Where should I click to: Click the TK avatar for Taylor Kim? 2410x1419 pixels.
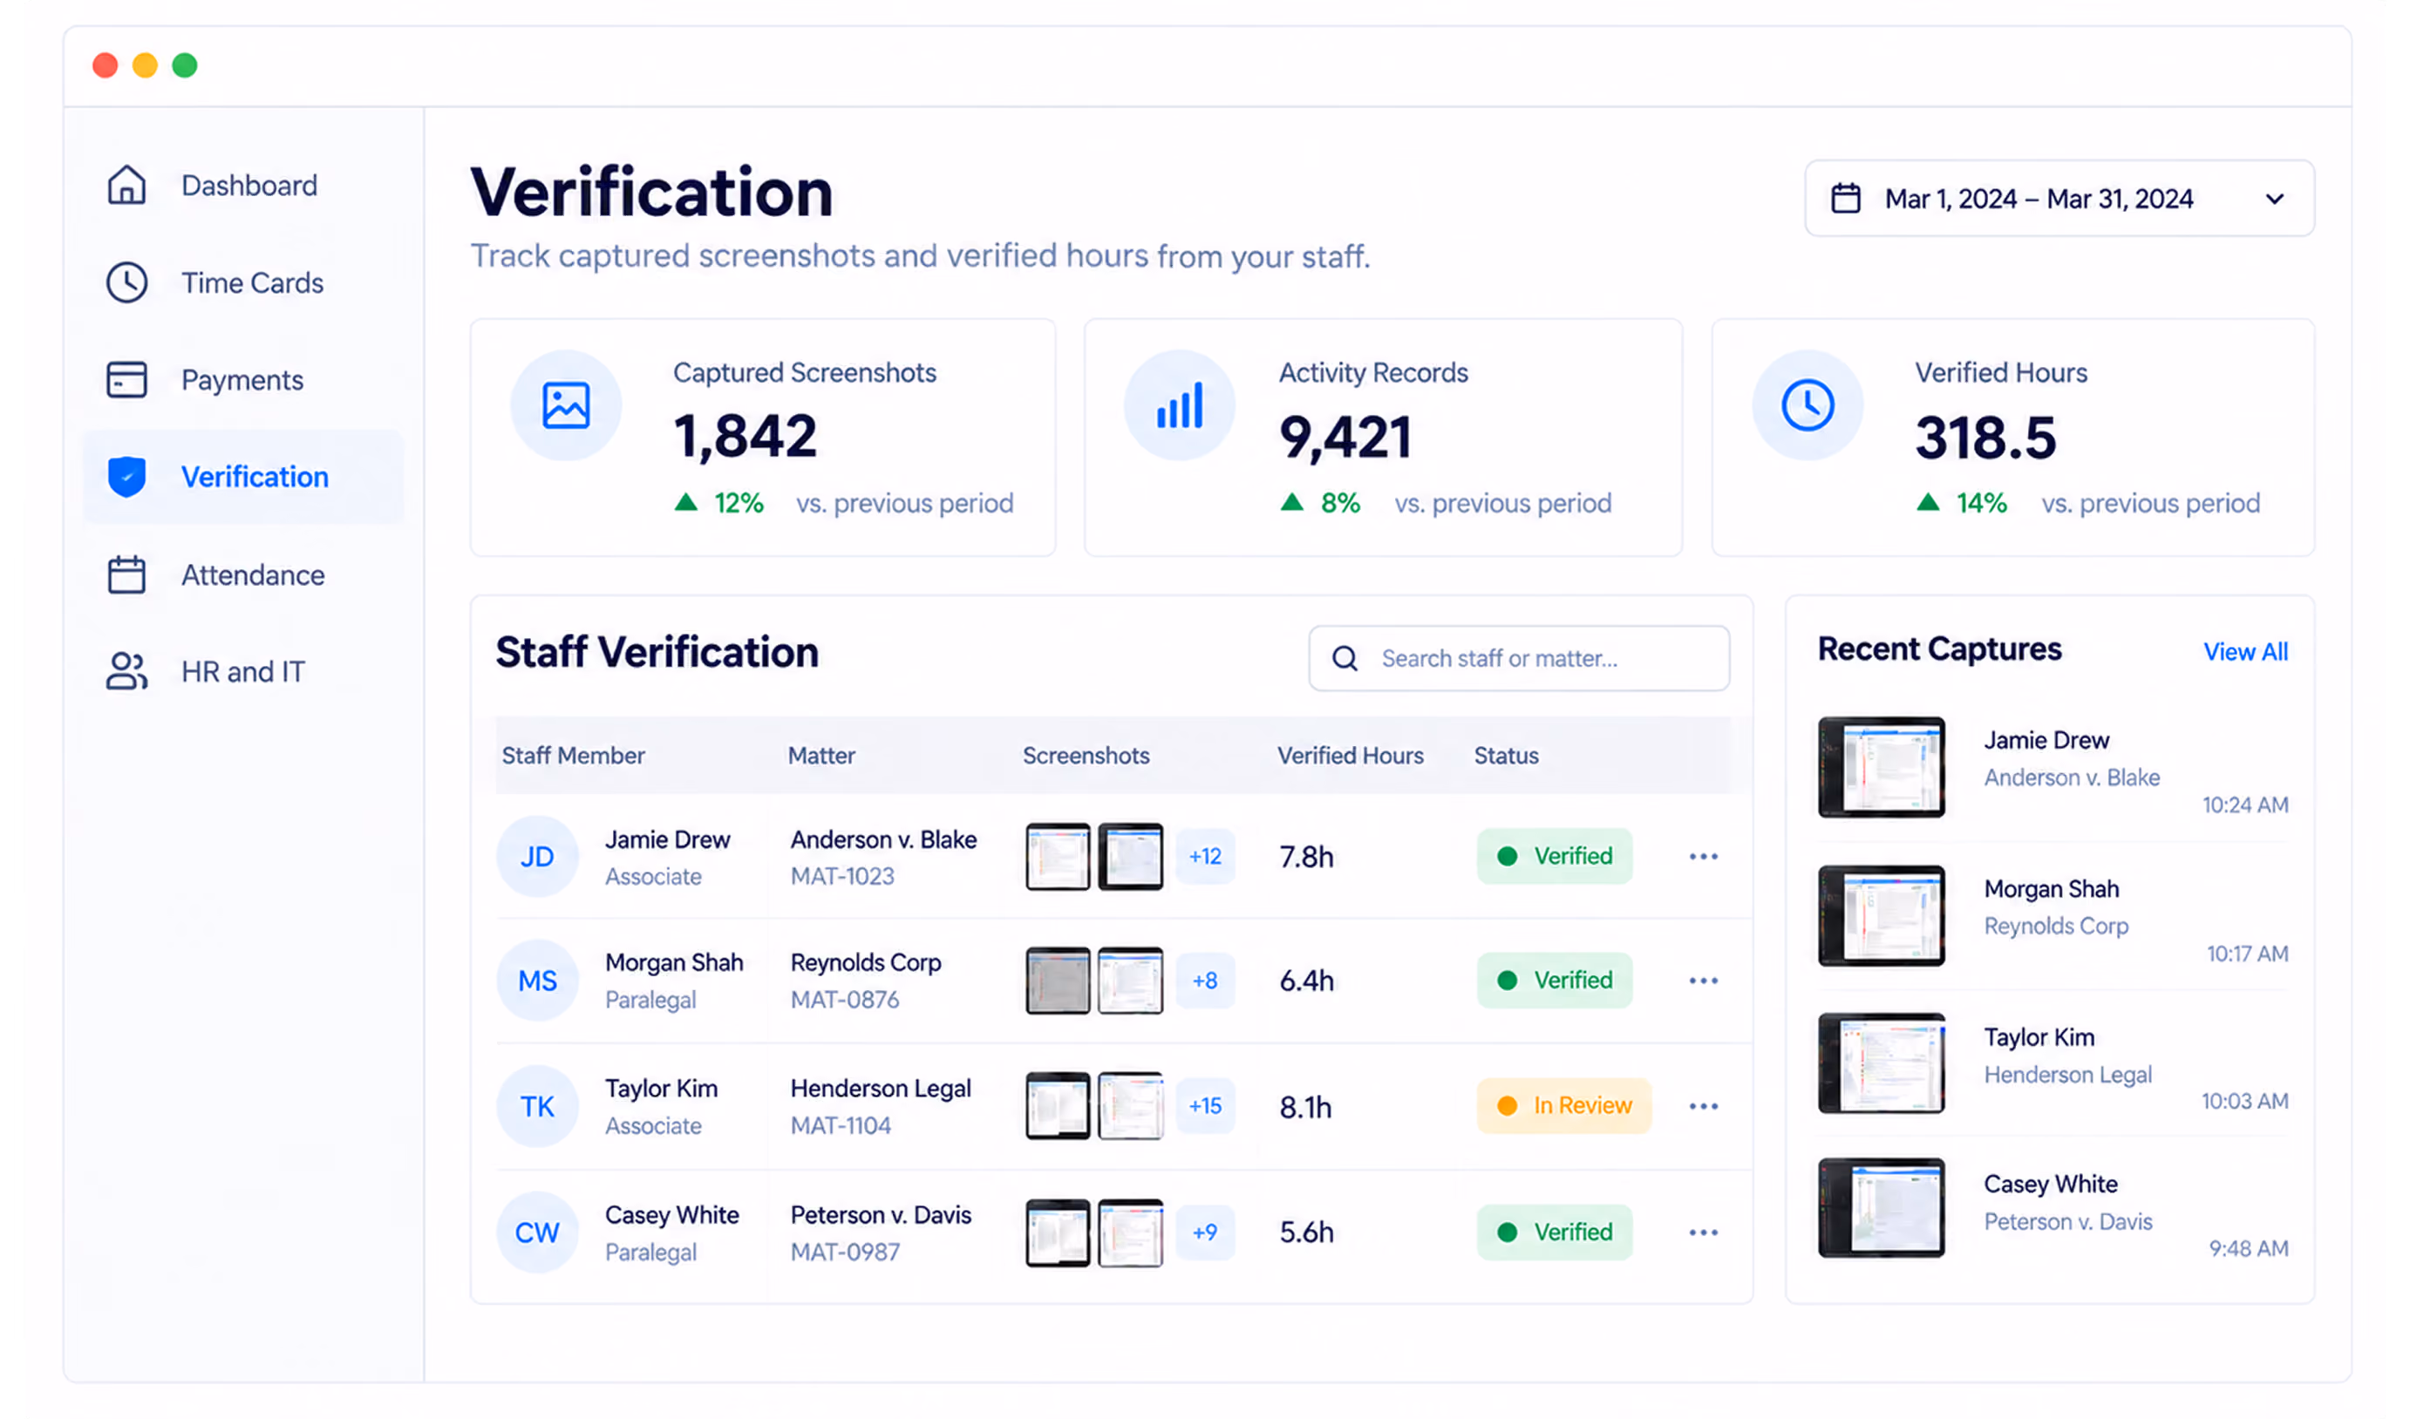pos(537,1106)
